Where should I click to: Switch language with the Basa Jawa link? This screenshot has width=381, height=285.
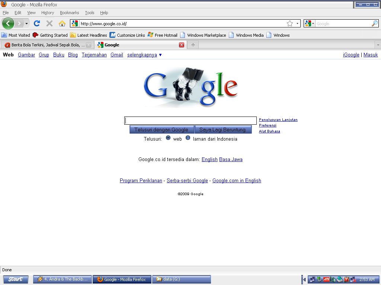[231, 160]
